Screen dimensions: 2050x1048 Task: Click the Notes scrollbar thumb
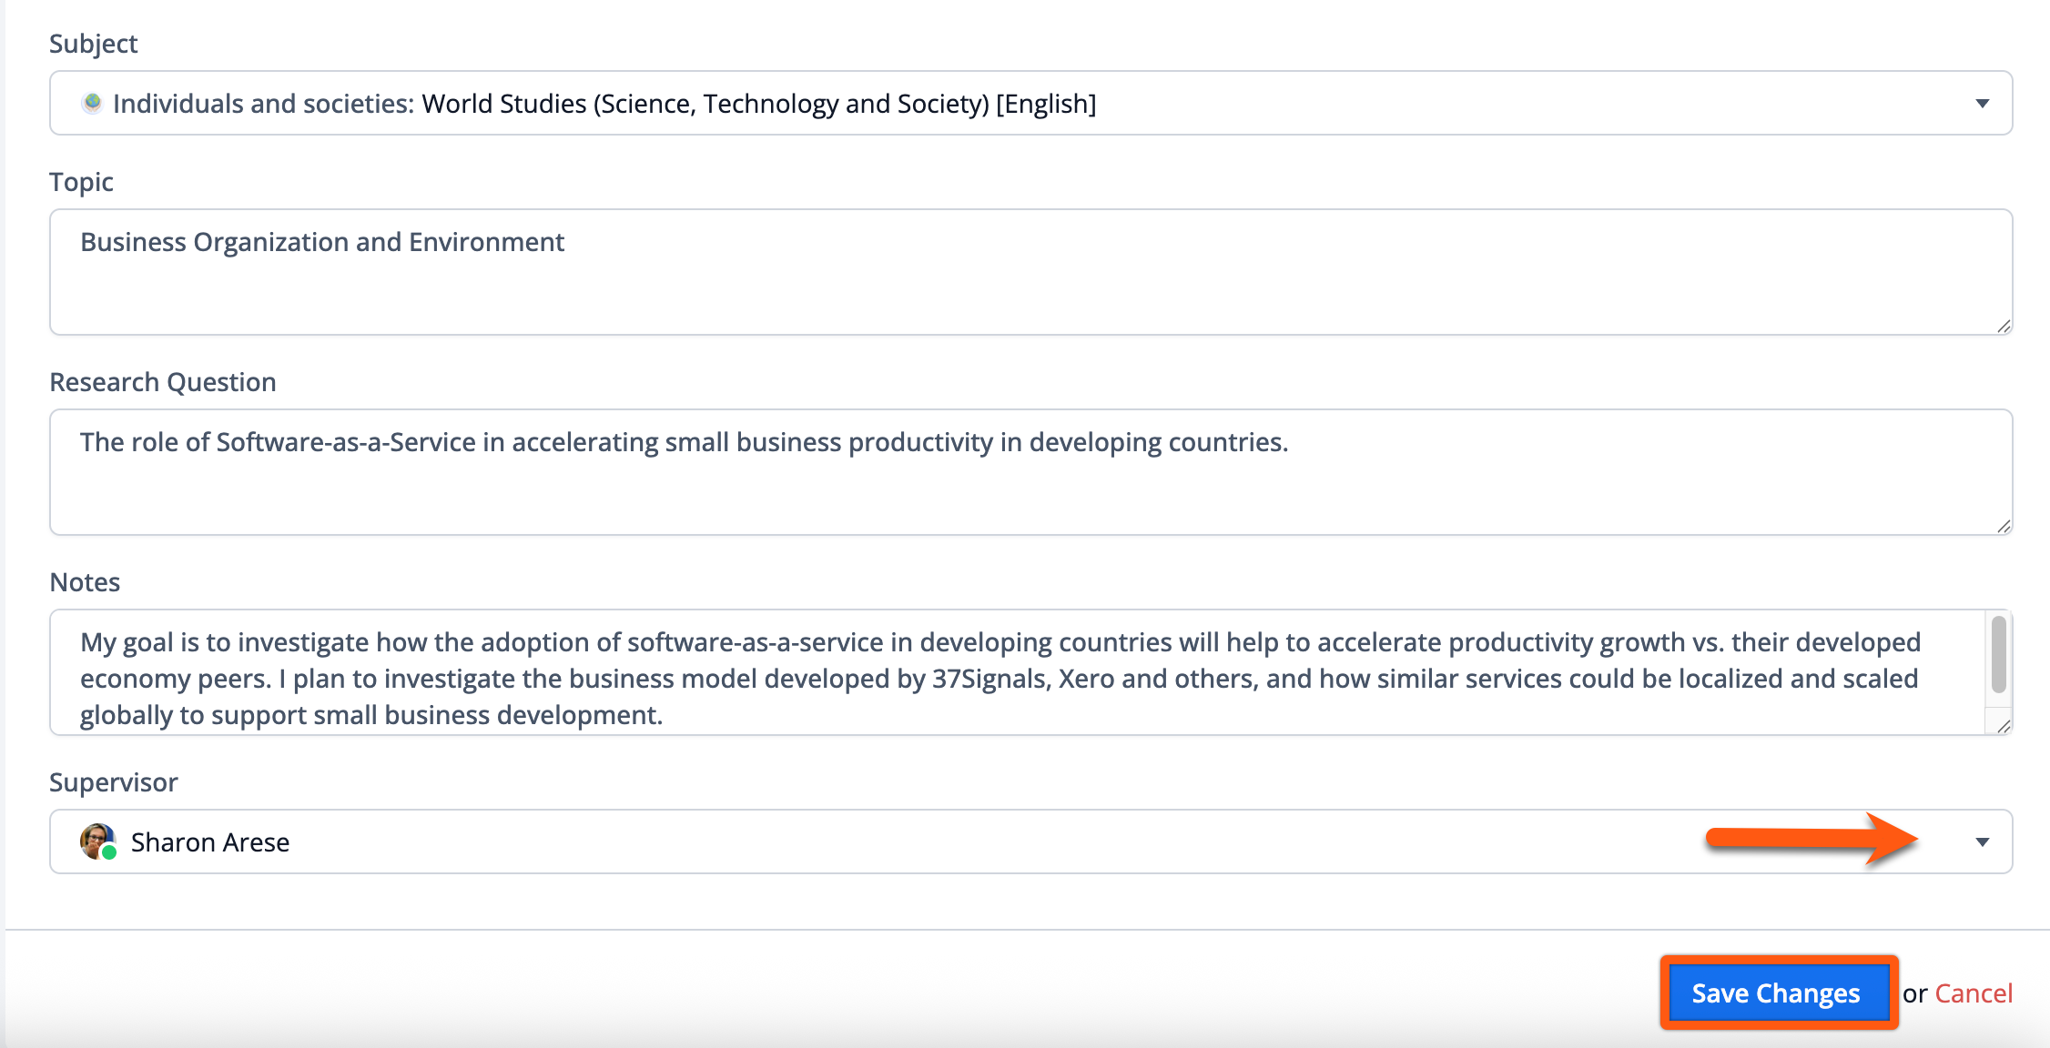1998,655
